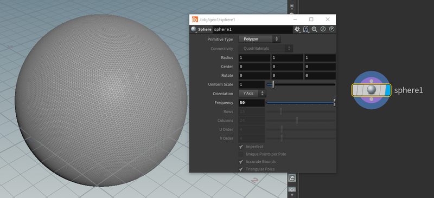Toggle the Triangular Poles checkbox

click(x=241, y=169)
